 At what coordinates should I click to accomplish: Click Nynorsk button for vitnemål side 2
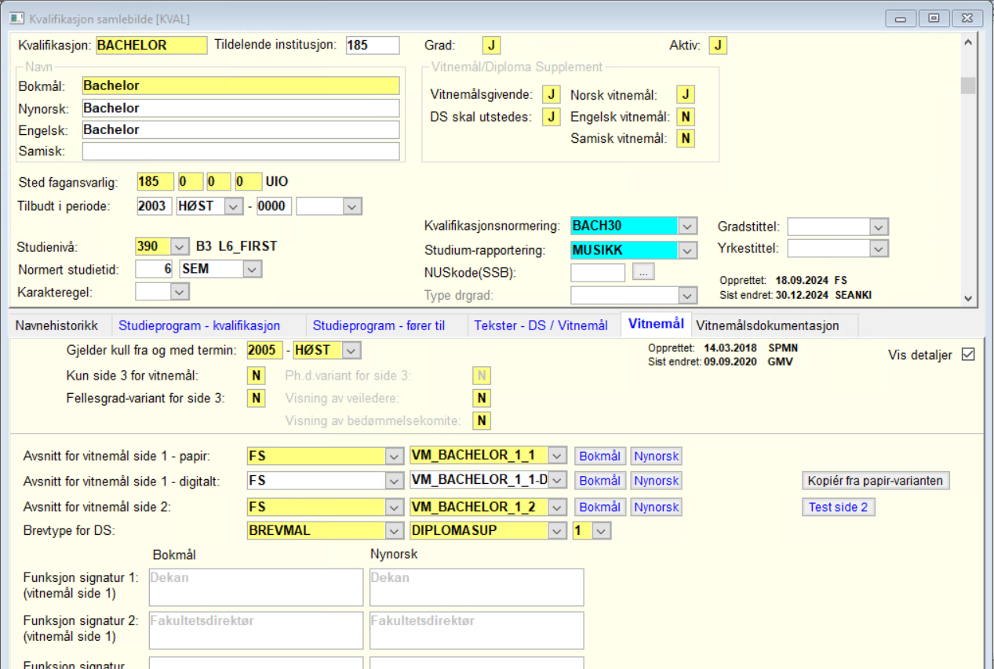[x=657, y=507]
